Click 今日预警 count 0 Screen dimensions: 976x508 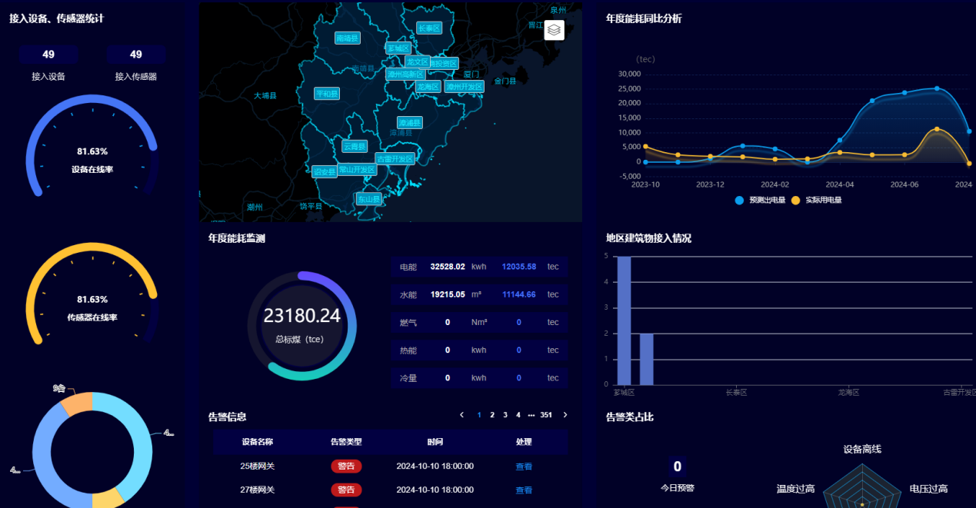click(x=678, y=466)
